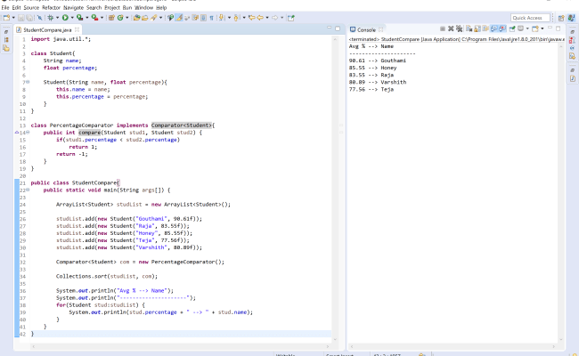
Task: Click the 'Collections.sort(studList, com);' code line
Action: pos(107,276)
